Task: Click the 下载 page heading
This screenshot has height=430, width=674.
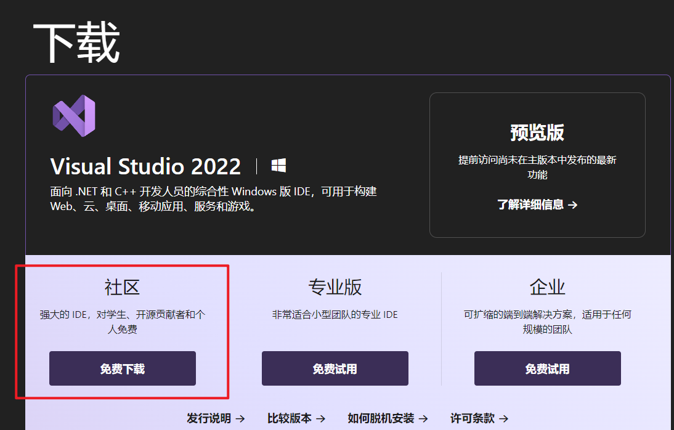Action: [76, 43]
